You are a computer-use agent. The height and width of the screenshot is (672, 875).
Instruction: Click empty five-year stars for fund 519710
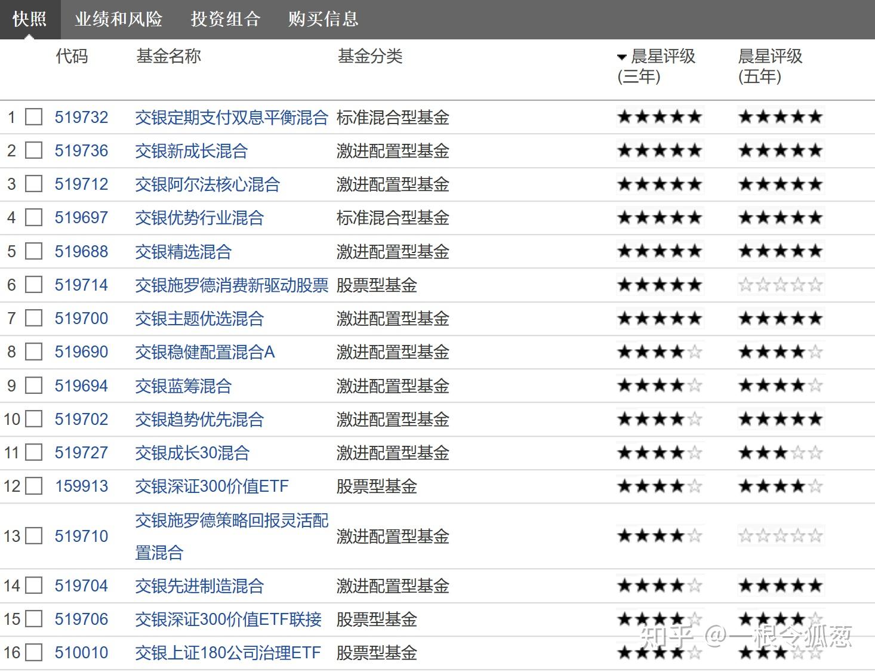tap(781, 535)
